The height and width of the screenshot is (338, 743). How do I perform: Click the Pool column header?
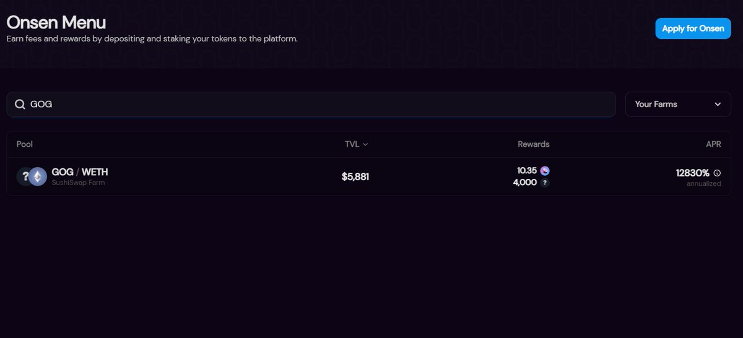click(25, 144)
